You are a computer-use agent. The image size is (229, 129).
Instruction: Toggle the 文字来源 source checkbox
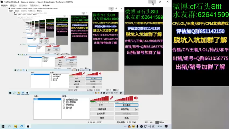64,105
